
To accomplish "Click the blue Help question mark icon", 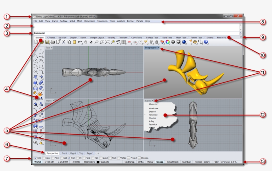I will pyautogui.click(x=206, y=42).
